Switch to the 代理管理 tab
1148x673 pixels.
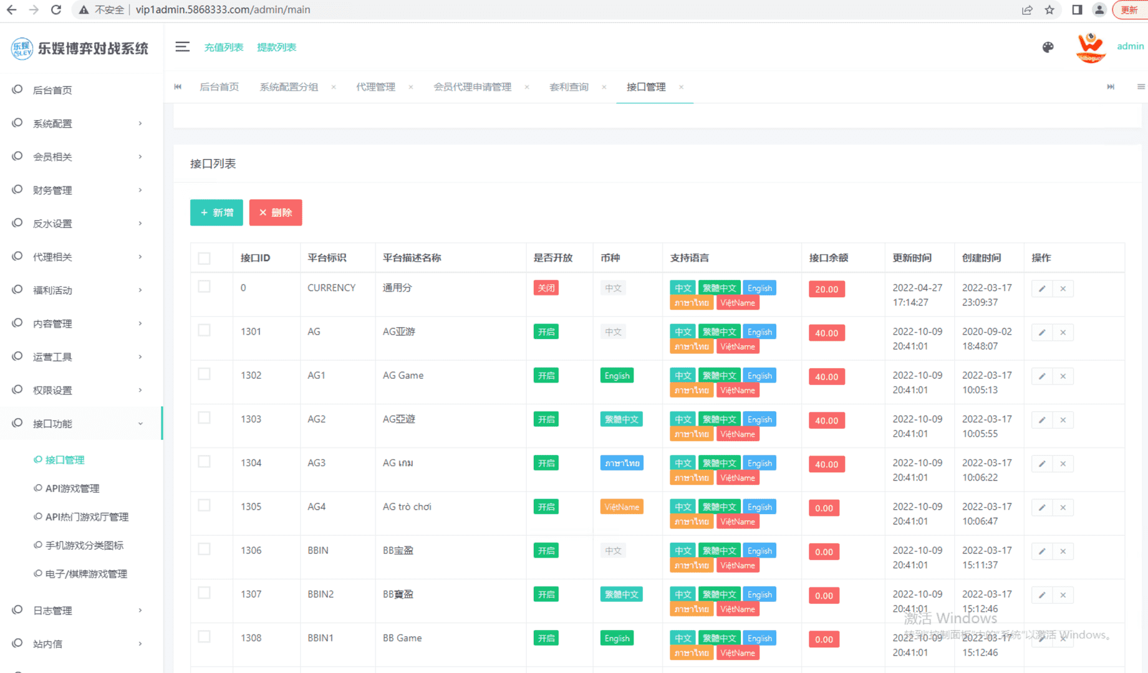click(375, 87)
